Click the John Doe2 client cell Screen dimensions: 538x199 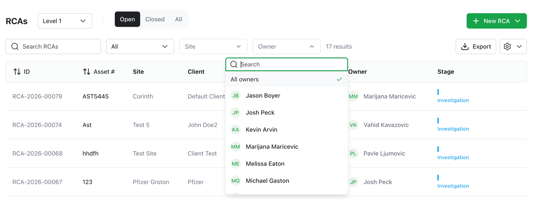[x=203, y=125]
